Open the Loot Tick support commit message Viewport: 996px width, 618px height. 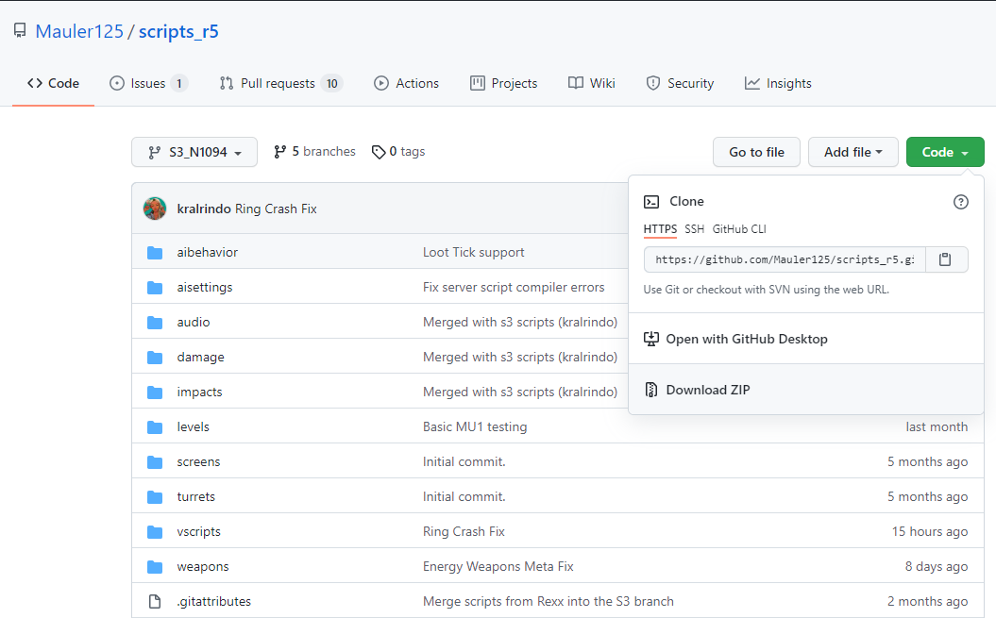(473, 252)
